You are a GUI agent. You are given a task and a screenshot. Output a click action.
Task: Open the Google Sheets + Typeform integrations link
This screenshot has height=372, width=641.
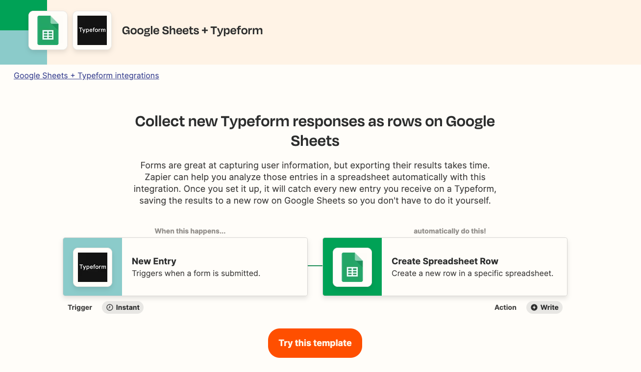click(x=86, y=75)
